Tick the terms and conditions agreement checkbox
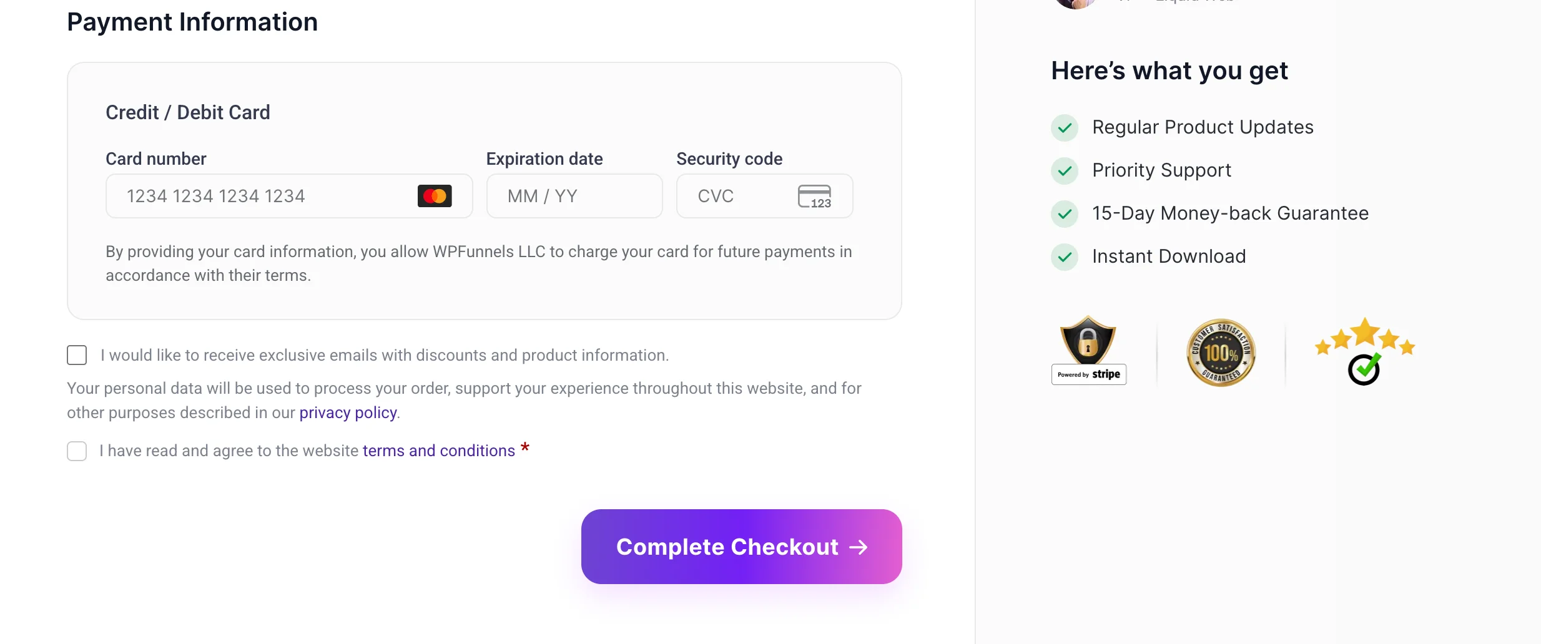 [x=77, y=451]
